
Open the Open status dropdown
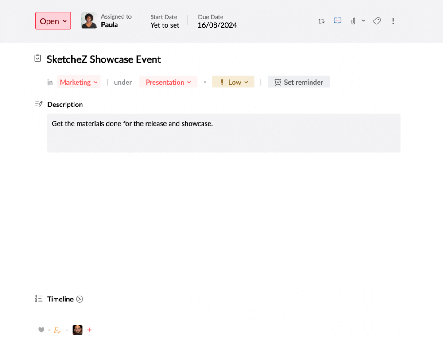click(53, 21)
